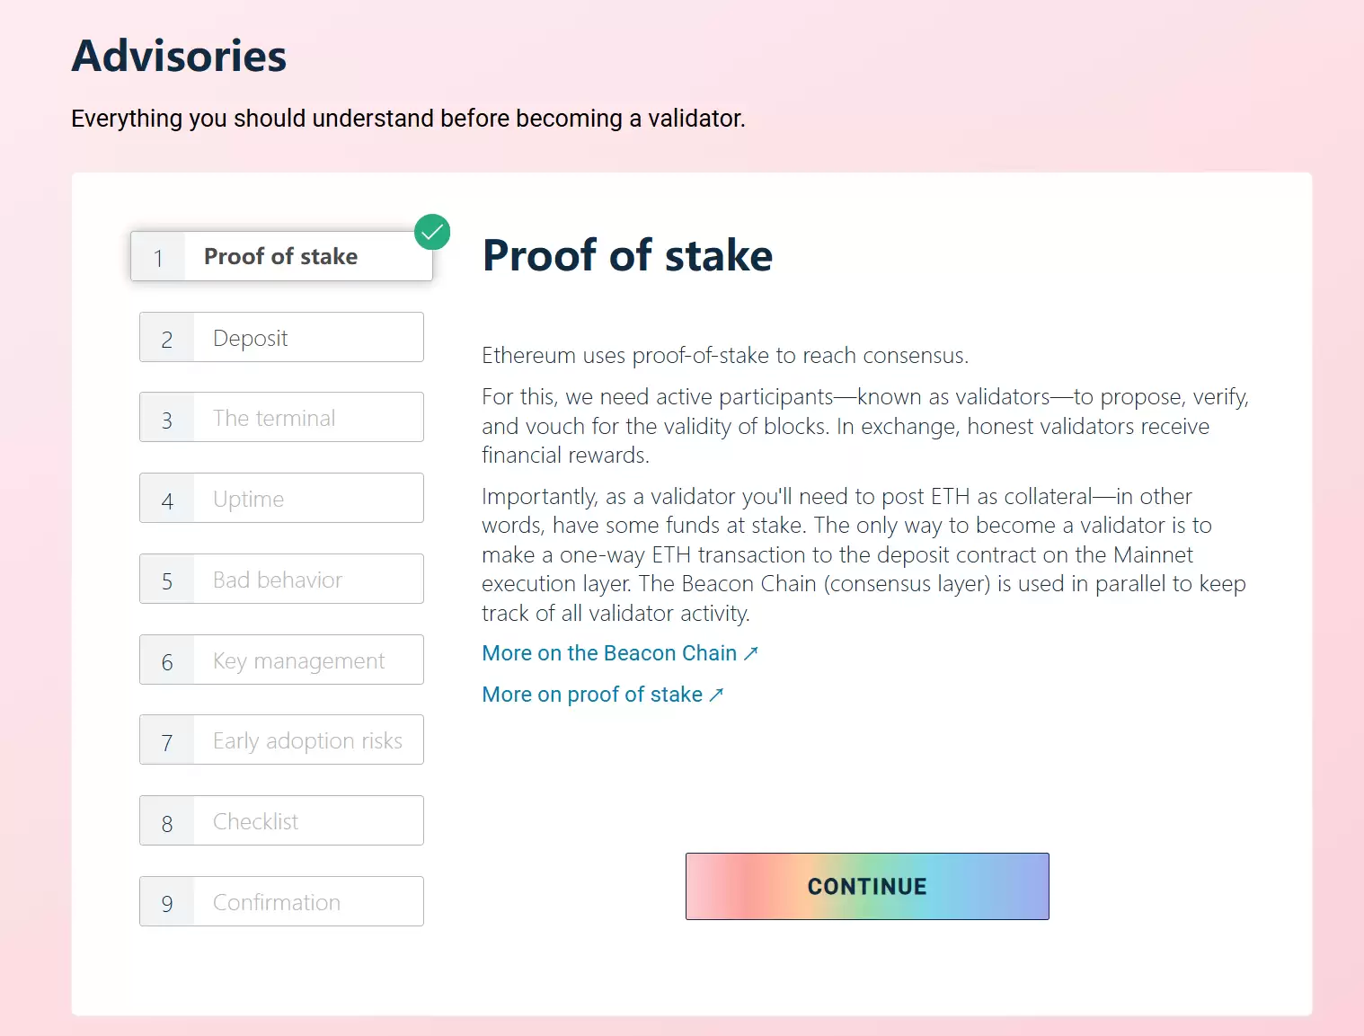Click the number 2 beside Deposit
Viewport: 1364px width, 1036px height.
click(x=167, y=340)
